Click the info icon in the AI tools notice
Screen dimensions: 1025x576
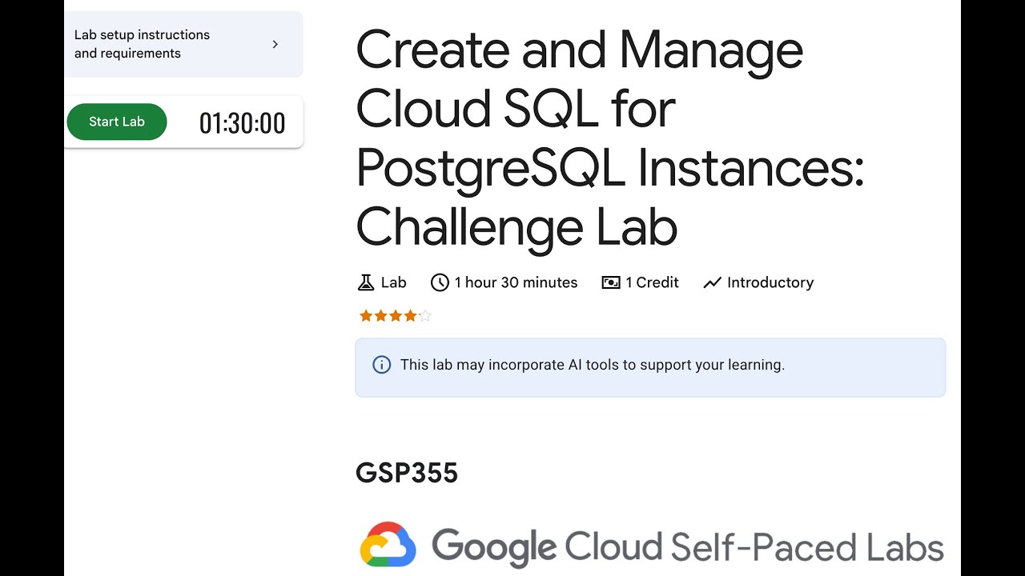(382, 365)
